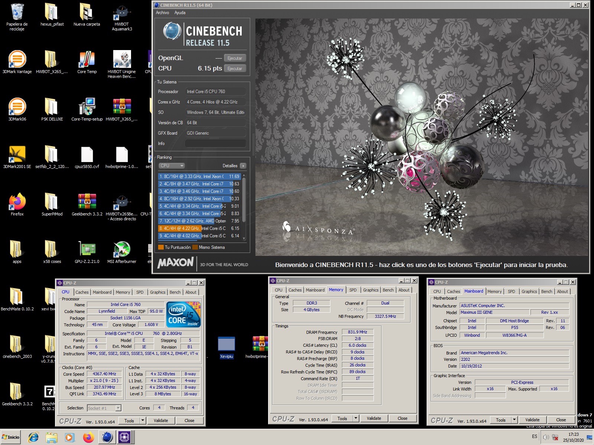Screen dimensions: 594x445
Task: Select the 12C/12H 2.62 GHz AMD Opteron ranking row
Action: coord(199,221)
